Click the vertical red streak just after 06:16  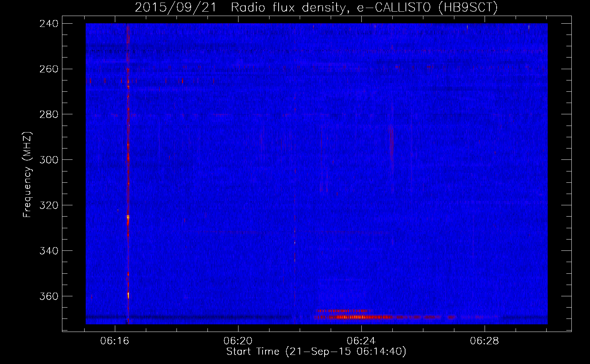(x=128, y=173)
